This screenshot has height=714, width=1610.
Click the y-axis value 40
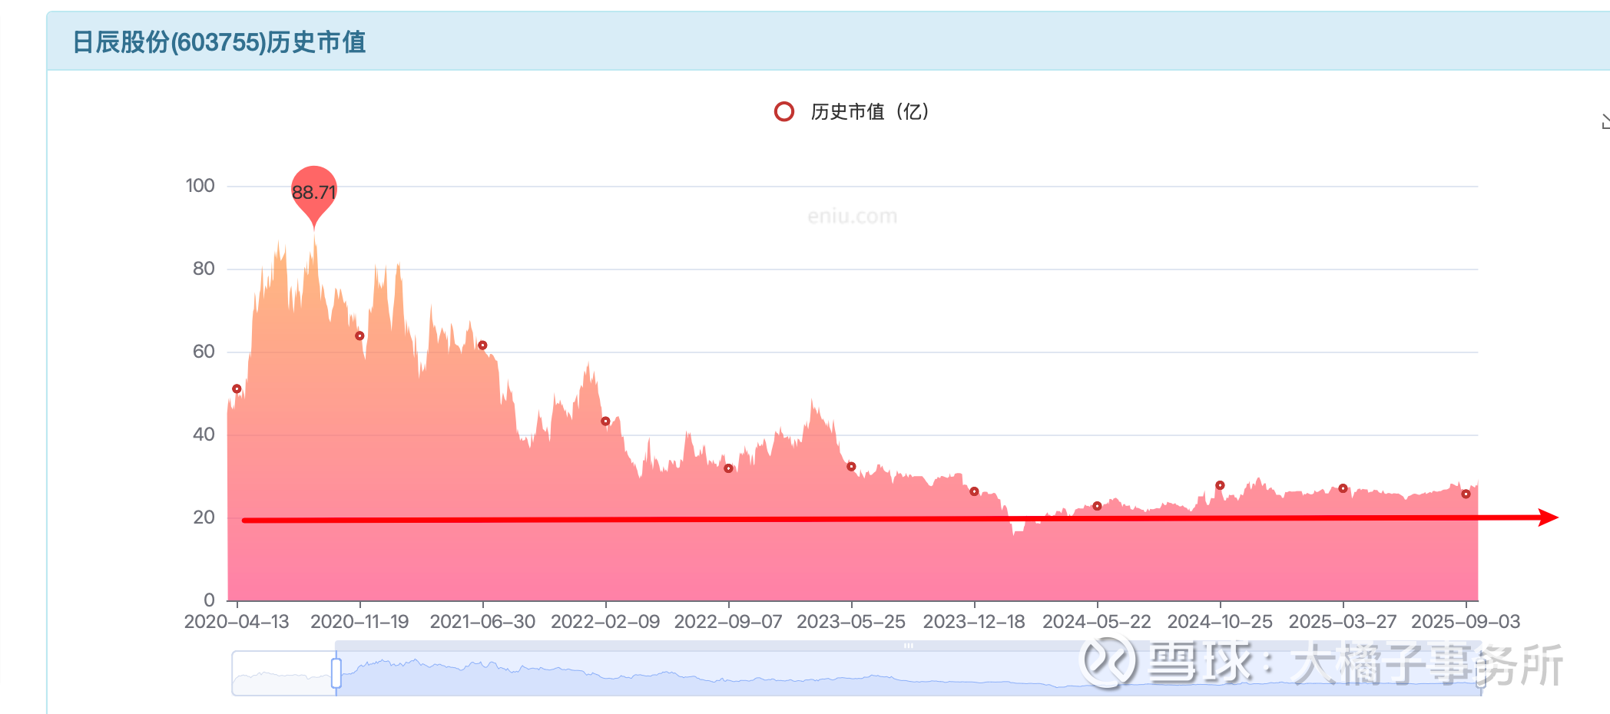[x=204, y=435]
